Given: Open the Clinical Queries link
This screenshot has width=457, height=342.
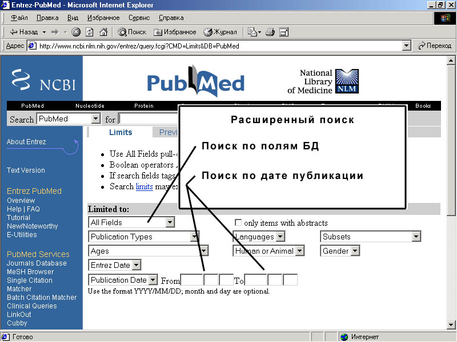Looking at the screenshot, I should 32,306.
